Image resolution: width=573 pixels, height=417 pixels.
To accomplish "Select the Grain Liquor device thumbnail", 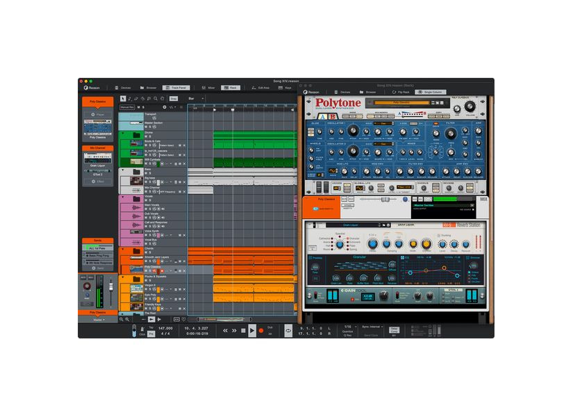I will tap(97, 158).
